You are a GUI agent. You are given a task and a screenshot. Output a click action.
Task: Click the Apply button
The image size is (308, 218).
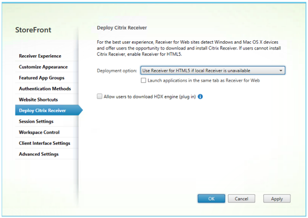[277, 198]
